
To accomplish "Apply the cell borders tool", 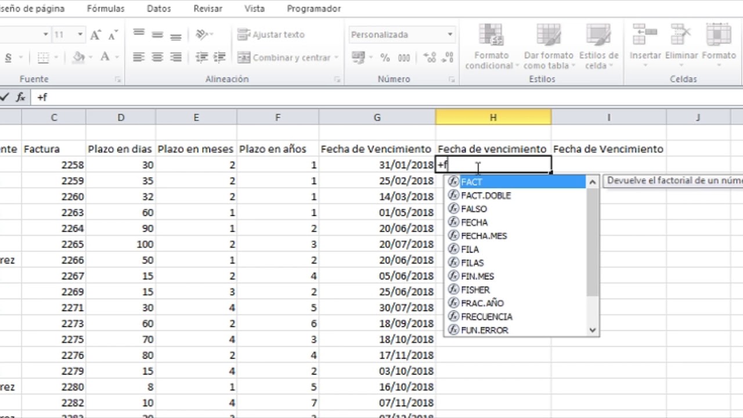I will pos(43,57).
